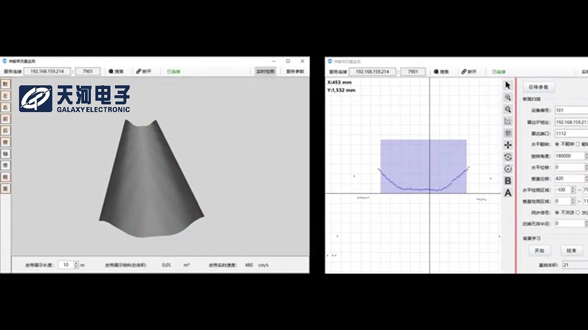Click IP address field in right window
The image size is (588, 330).
pos(373,72)
